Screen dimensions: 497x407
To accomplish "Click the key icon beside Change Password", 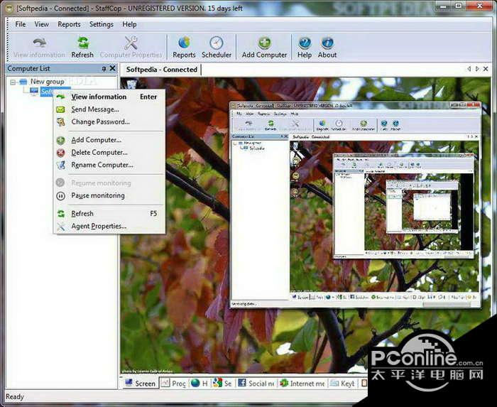I will coord(60,121).
